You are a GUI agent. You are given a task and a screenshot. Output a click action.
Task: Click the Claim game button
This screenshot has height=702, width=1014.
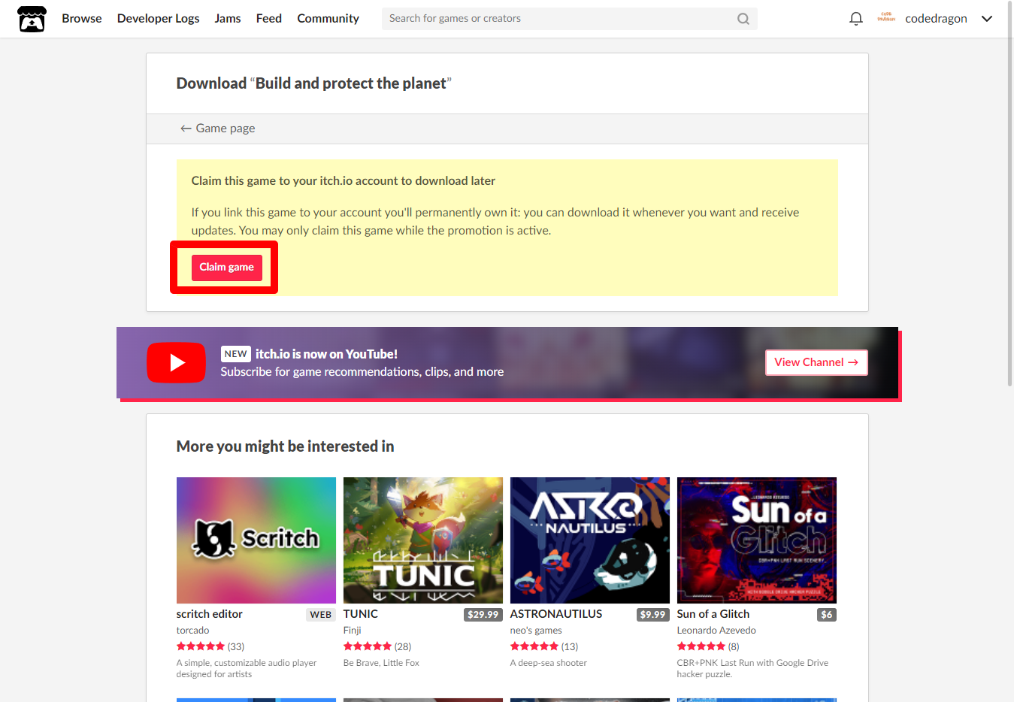pos(226,268)
